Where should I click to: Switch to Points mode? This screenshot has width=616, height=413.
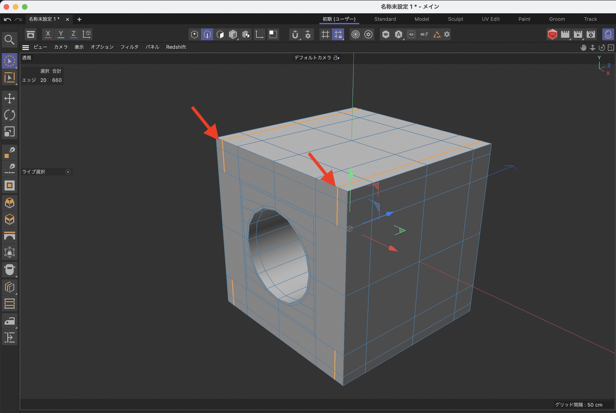click(x=194, y=35)
